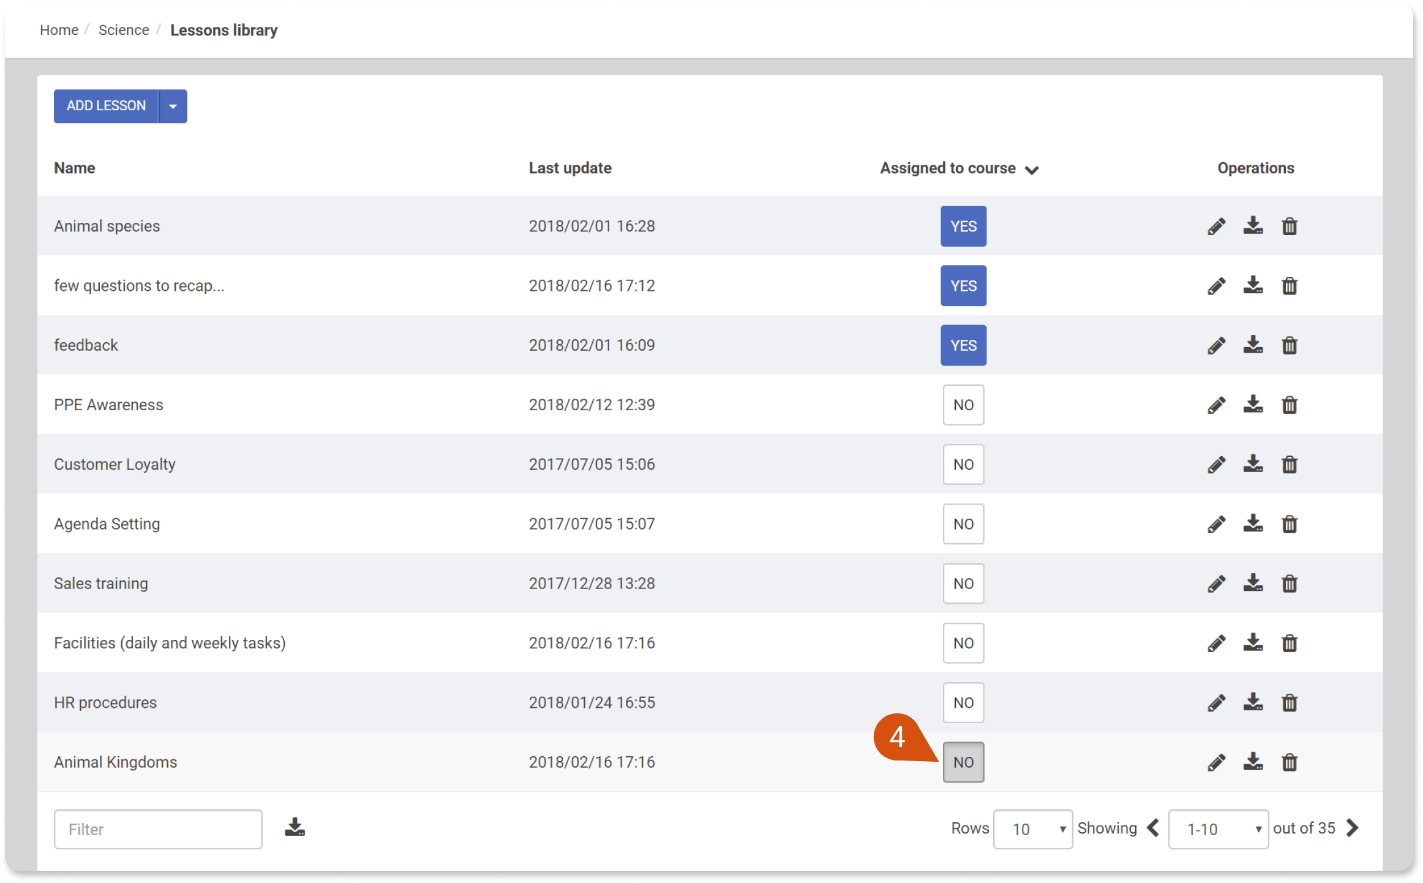Toggle NO assignment for Agenda Setting
The height and width of the screenshot is (883, 1423).
pos(963,524)
